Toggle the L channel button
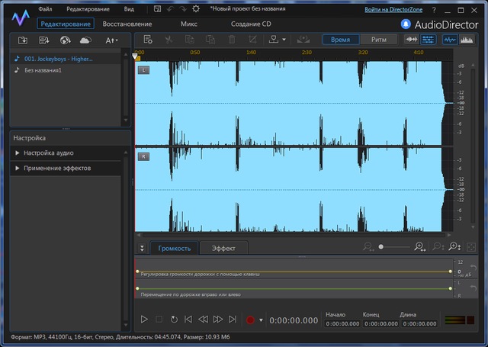The height and width of the screenshot is (347, 488). (x=144, y=70)
